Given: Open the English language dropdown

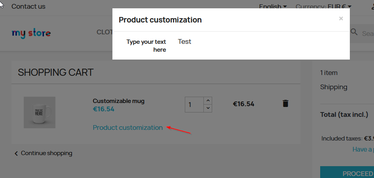Looking at the screenshot, I should click(x=273, y=6).
